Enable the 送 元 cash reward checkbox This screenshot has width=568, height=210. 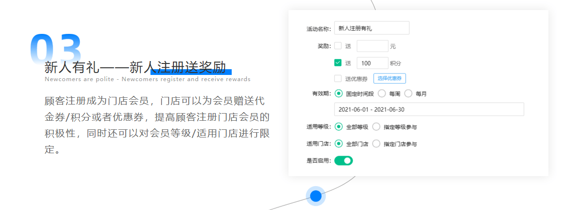(338, 46)
